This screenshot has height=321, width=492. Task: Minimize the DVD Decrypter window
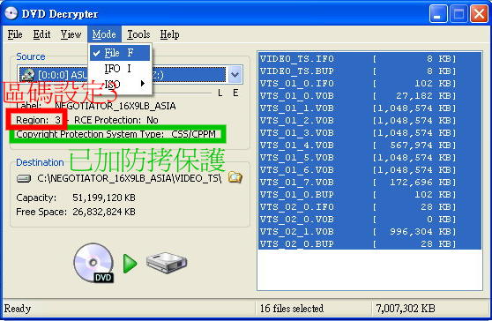438,14
